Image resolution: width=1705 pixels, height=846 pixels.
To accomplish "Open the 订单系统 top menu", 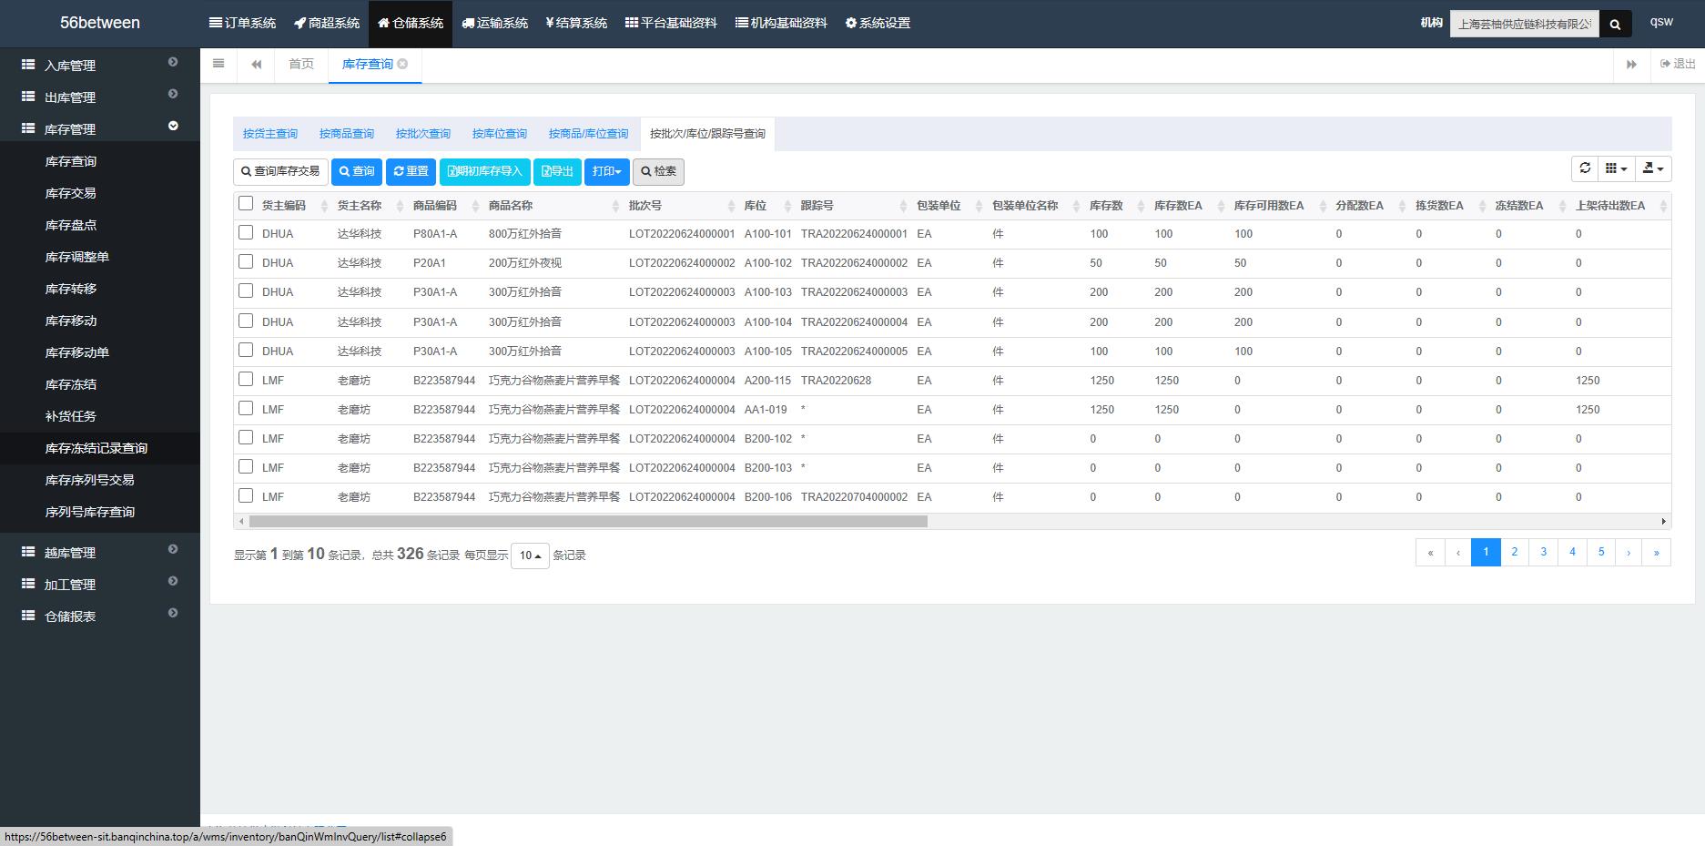I will (242, 23).
